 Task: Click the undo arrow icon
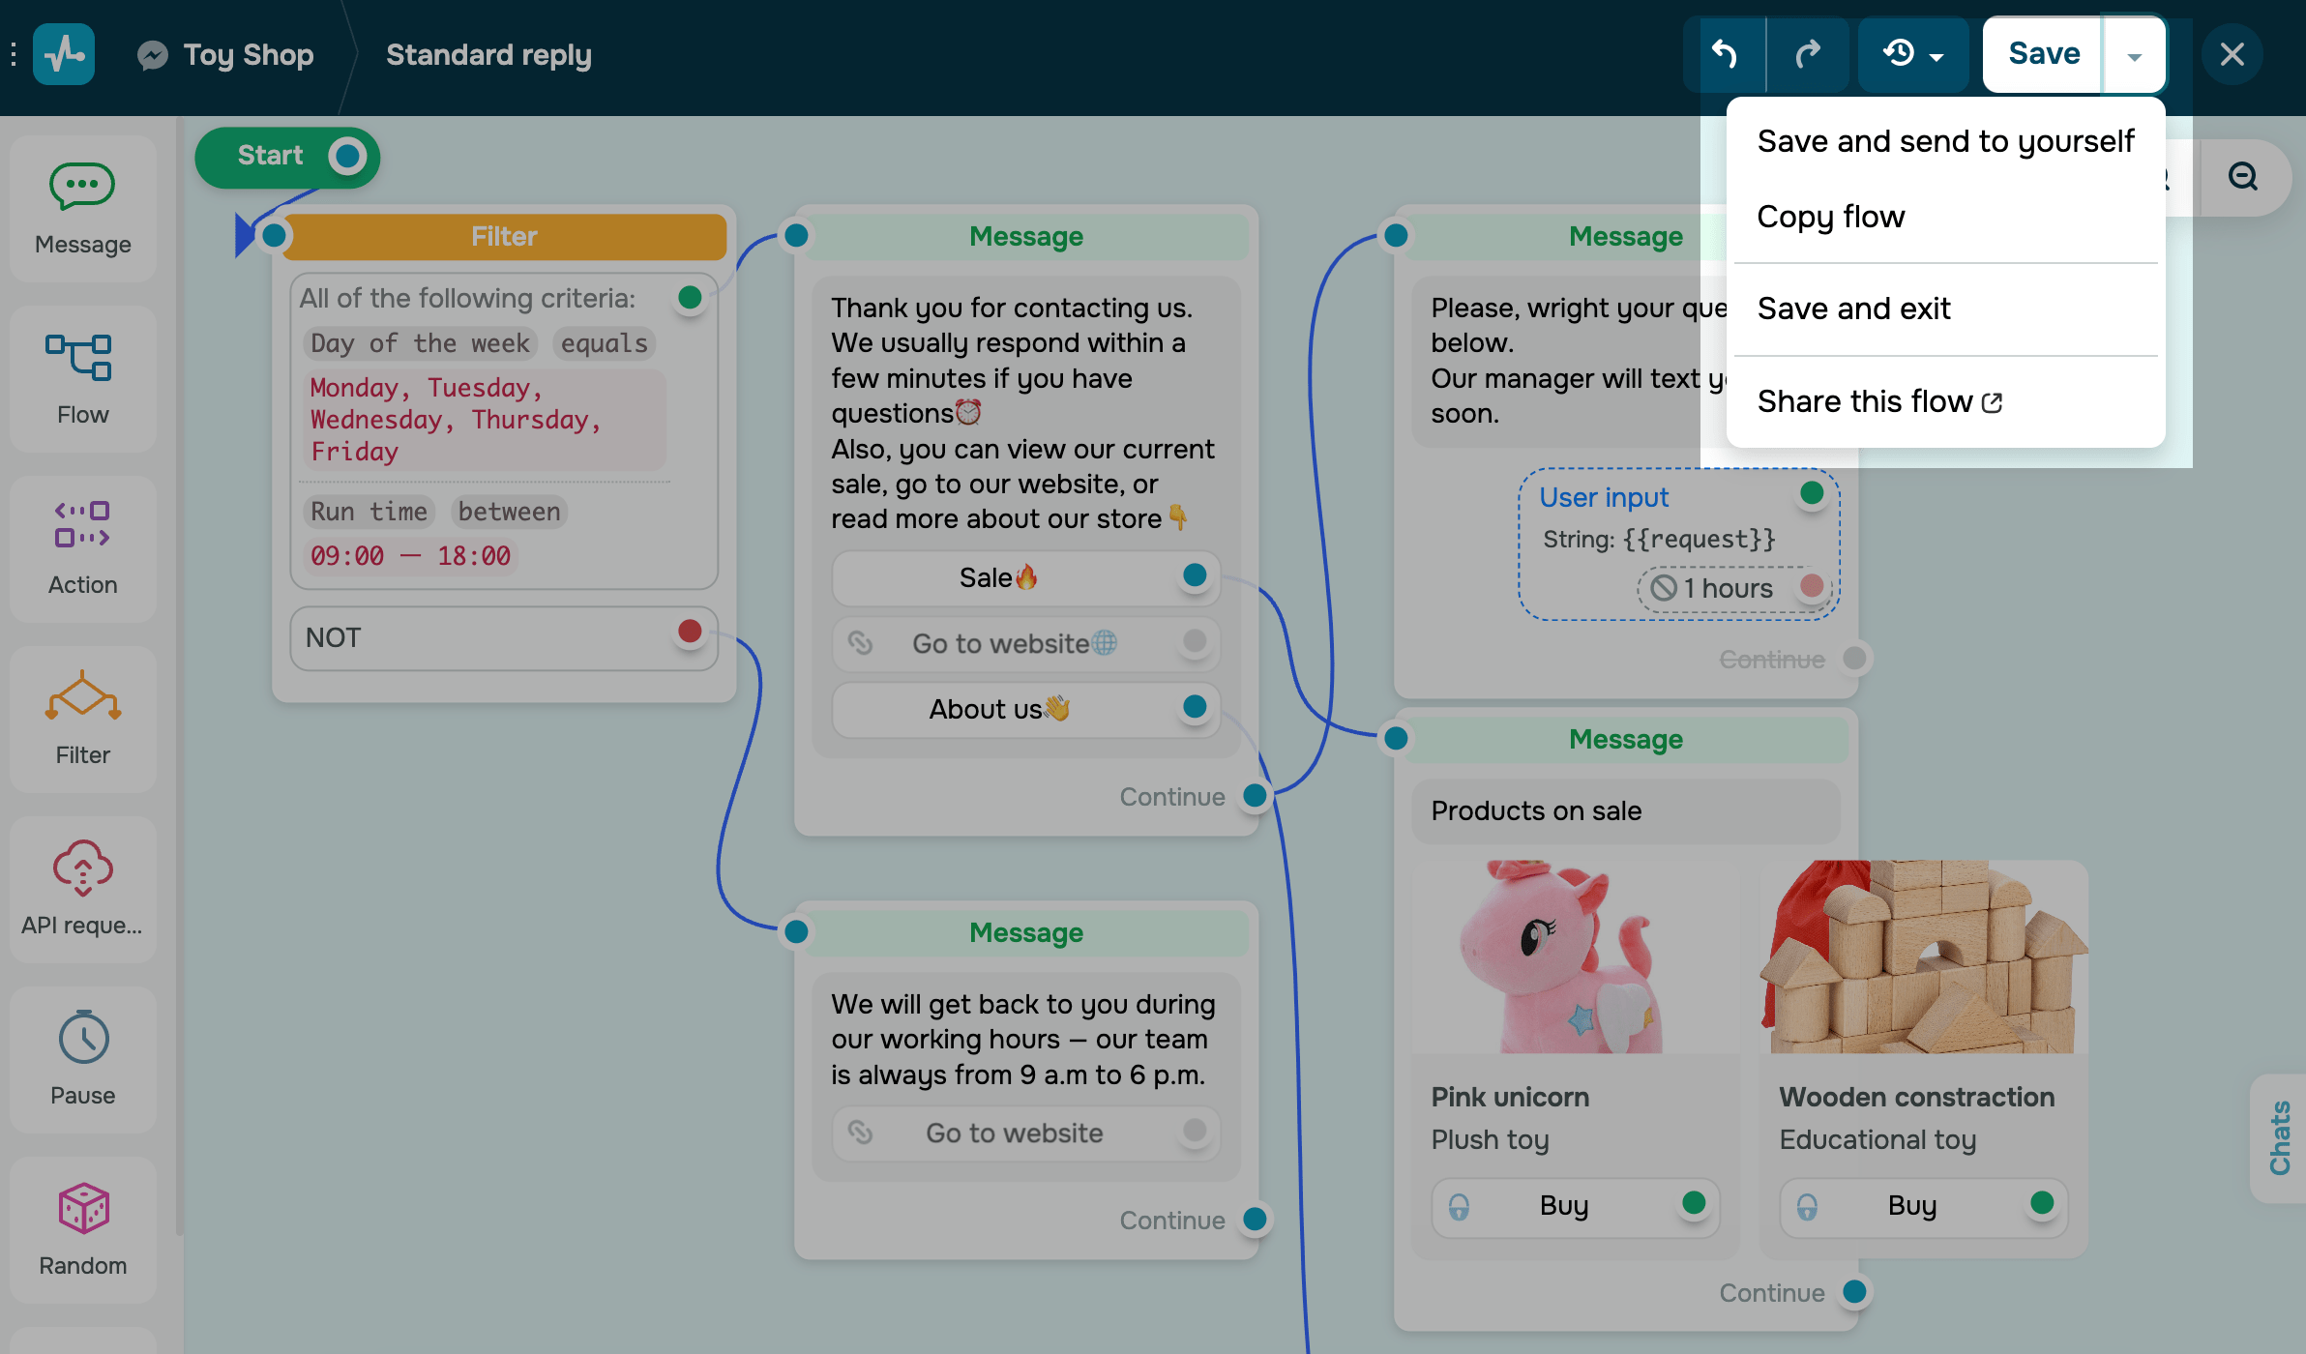tap(1725, 54)
